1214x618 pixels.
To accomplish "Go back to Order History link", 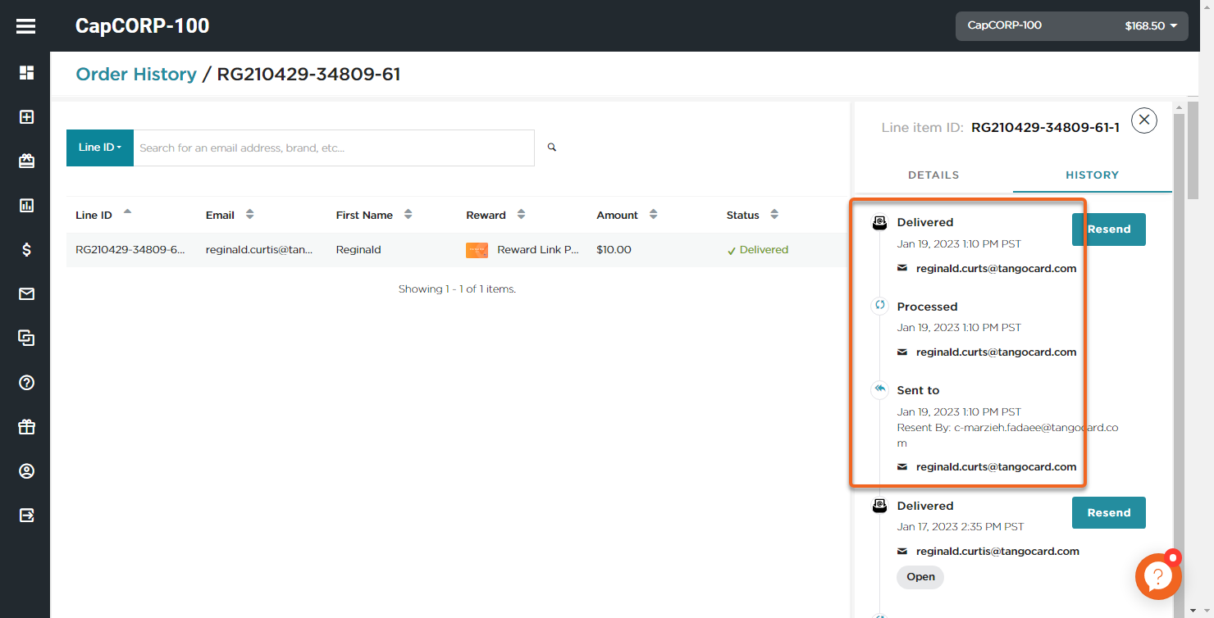I will pyautogui.click(x=136, y=75).
